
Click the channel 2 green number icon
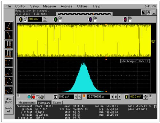point(55,19)
